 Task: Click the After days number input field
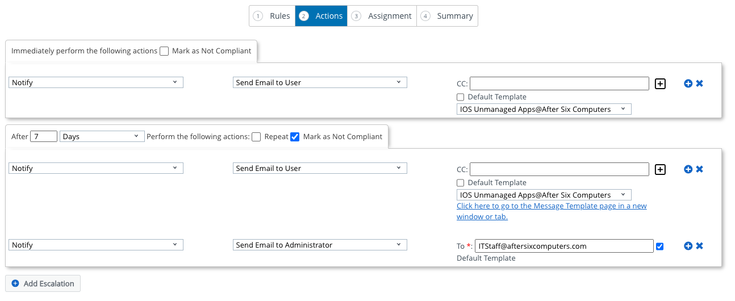point(44,136)
